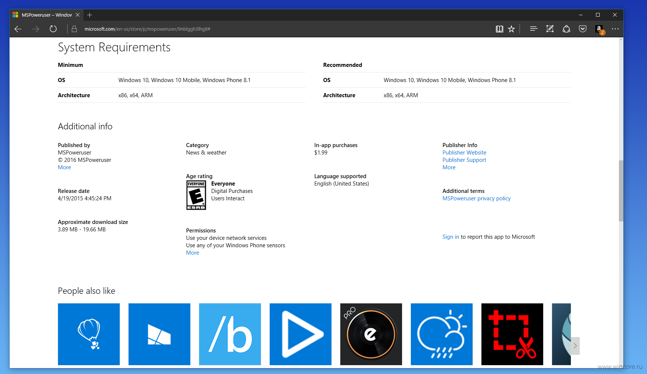The width and height of the screenshot is (647, 374).
Task: Click Sign in to report app
Action: coord(451,237)
